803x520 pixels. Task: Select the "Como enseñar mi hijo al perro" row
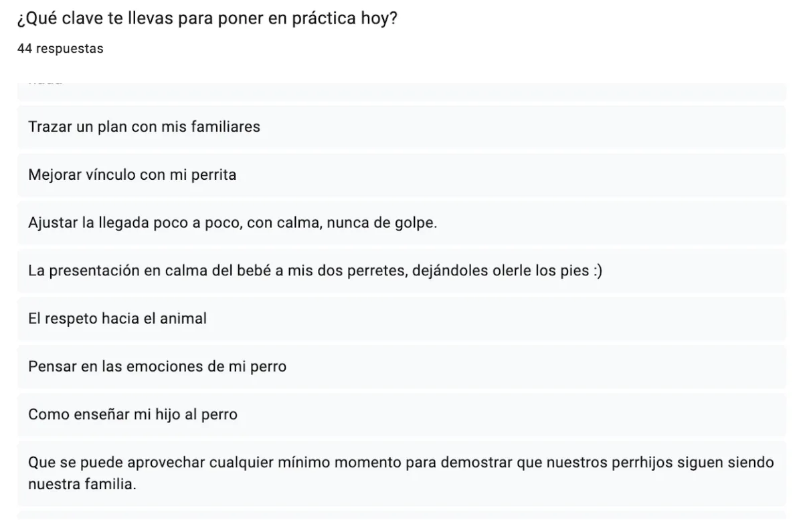(x=401, y=415)
